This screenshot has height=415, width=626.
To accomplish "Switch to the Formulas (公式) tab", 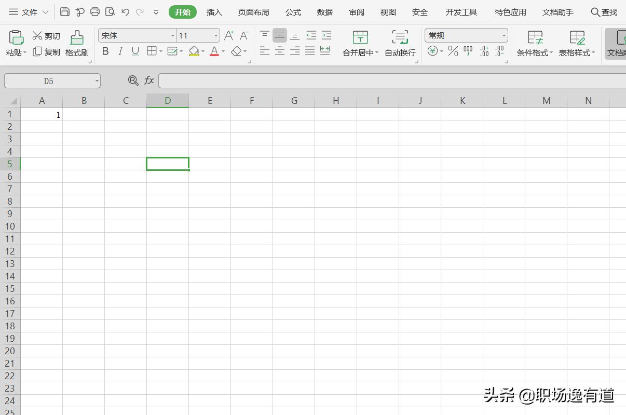I will (x=293, y=12).
